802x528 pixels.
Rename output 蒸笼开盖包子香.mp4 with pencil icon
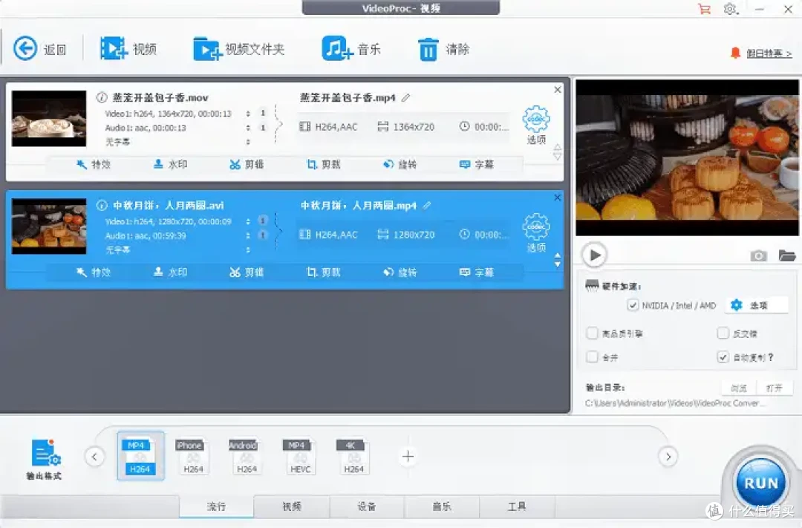pyautogui.click(x=405, y=97)
